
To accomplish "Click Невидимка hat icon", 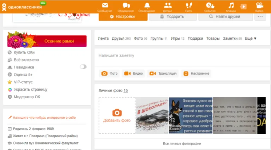I will pyautogui.click(x=10, y=67).
